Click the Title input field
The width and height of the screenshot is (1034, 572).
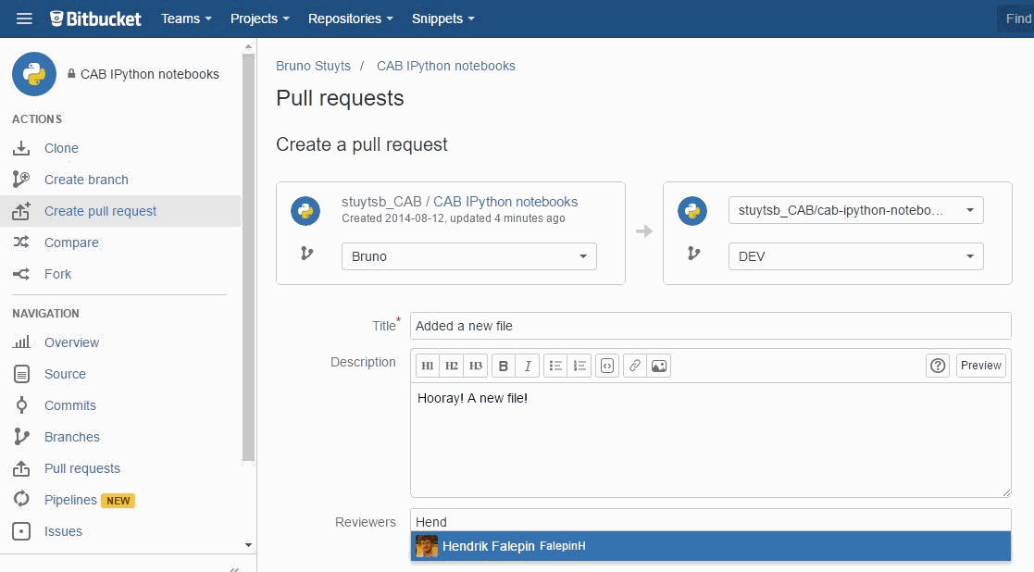710,326
